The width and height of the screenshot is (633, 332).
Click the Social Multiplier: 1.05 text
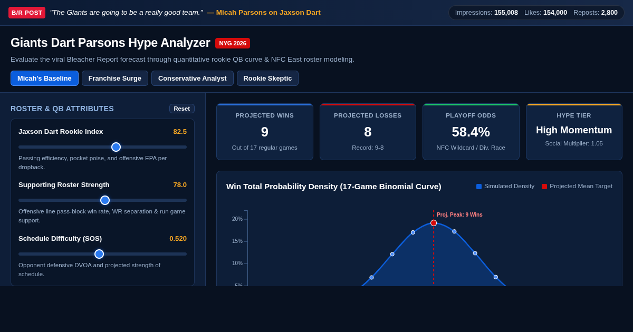[x=574, y=143]
